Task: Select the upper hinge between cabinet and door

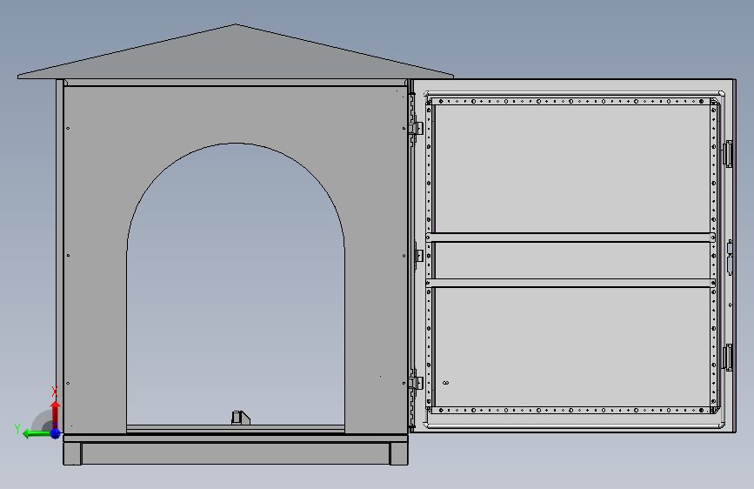Action: (416, 129)
